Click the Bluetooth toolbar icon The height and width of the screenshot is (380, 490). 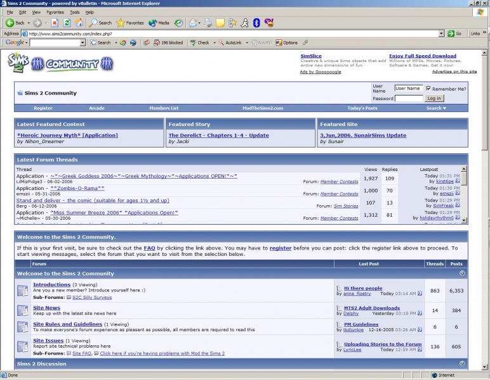tap(256, 23)
